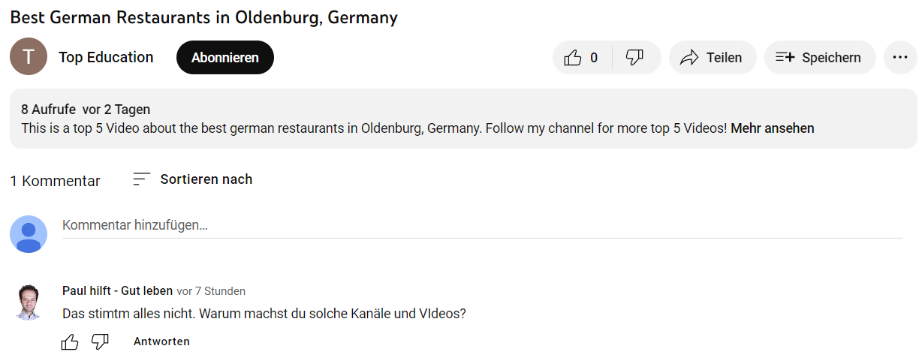Click your blue profile avatar beside comment box

[x=29, y=234]
